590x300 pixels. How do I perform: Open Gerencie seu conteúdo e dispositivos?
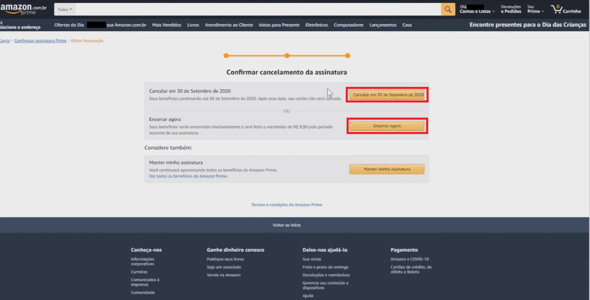pos(326,285)
